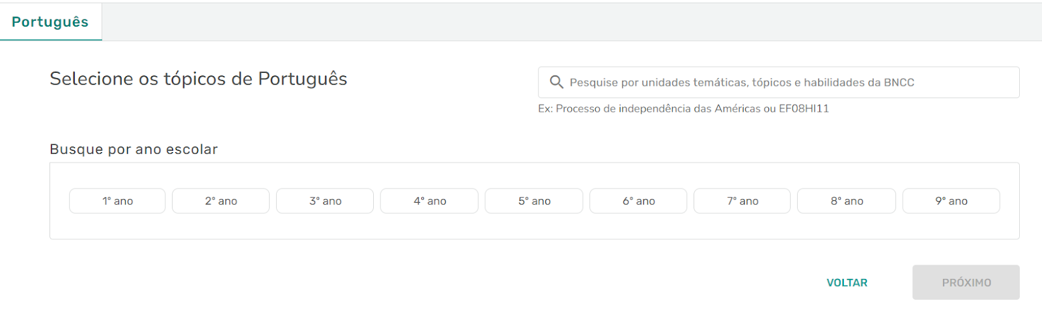Select 5º ano from year list
This screenshot has width=1042, height=327.
pyautogui.click(x=534, y=201)
